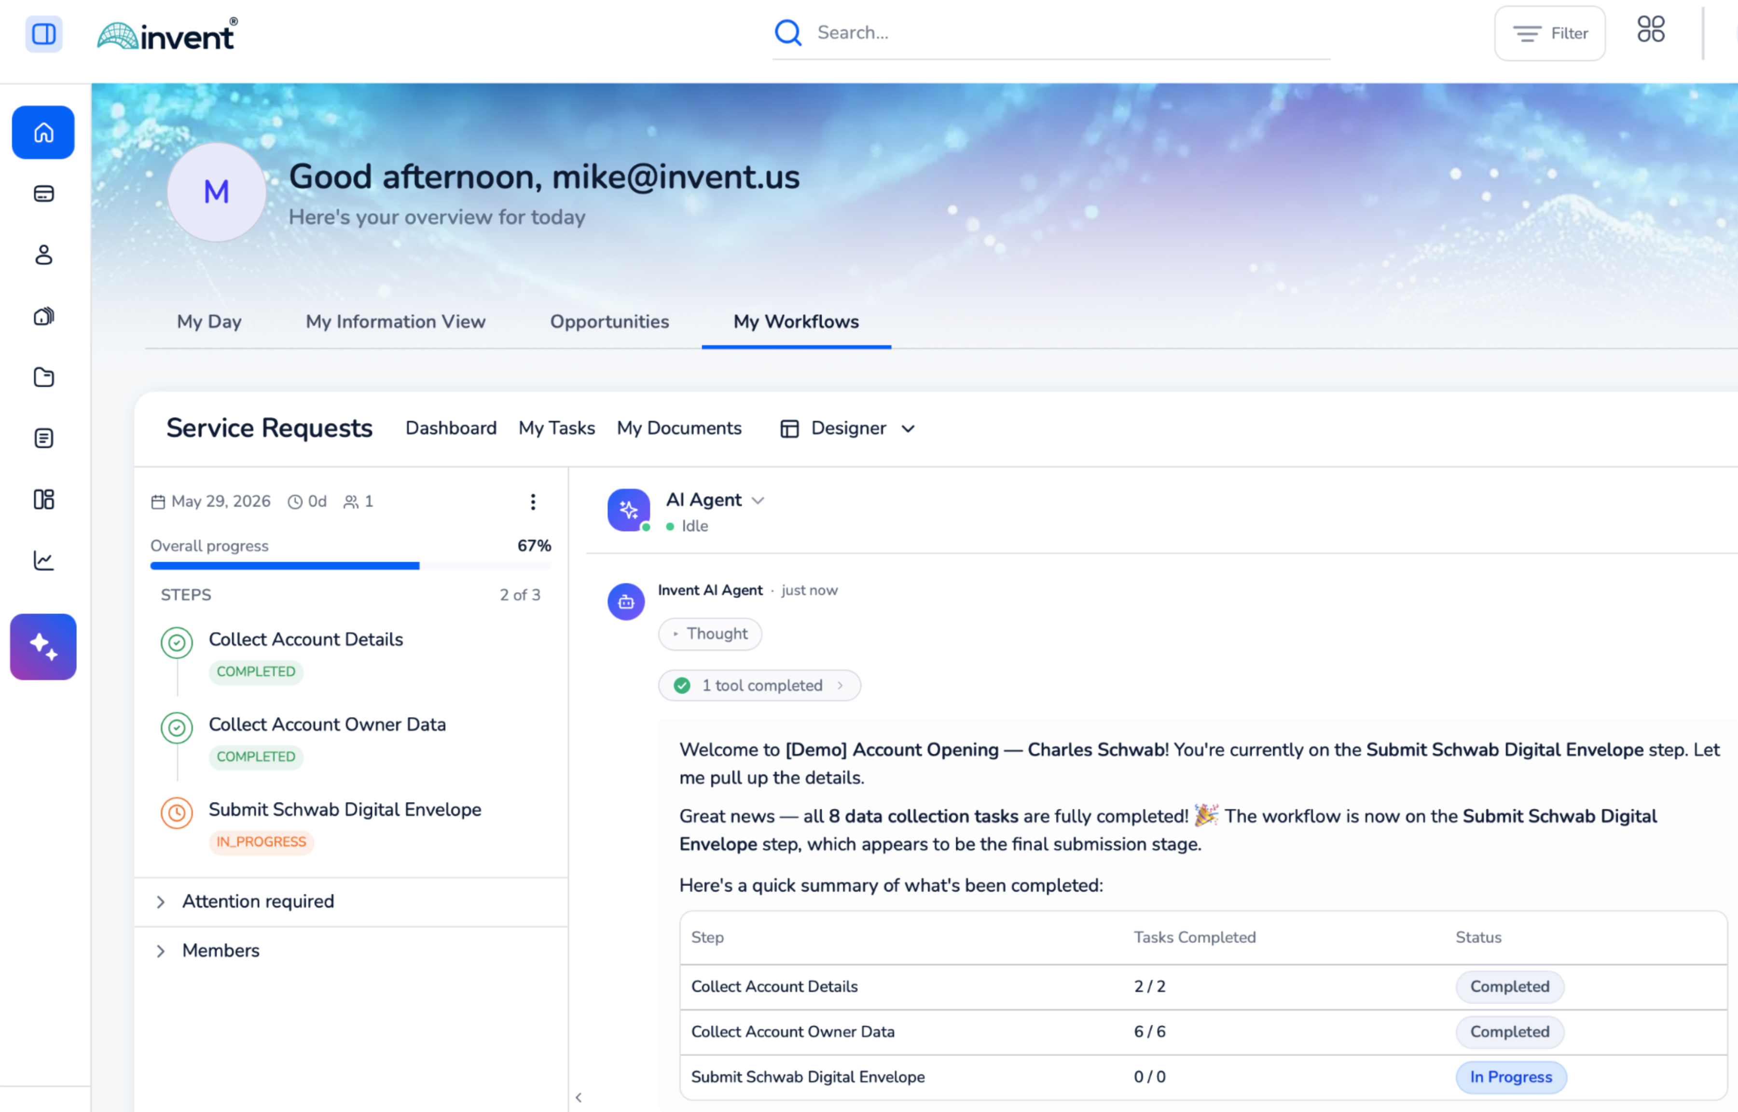Screen dimensions: 1738x1112
Task: Click Submit Schwab Digital Envelope clock icon
Action: (176, 813)
